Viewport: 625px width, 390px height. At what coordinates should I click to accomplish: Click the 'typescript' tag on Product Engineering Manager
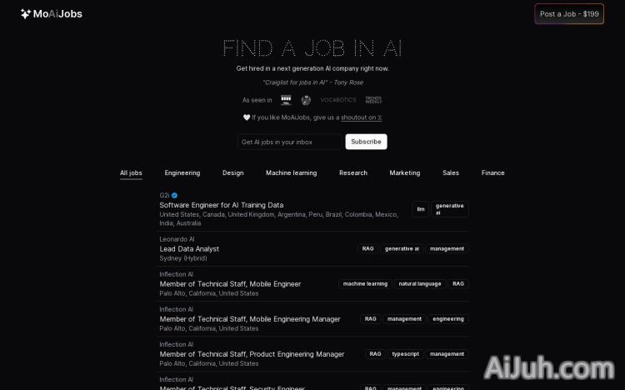(x=405, y=354)
